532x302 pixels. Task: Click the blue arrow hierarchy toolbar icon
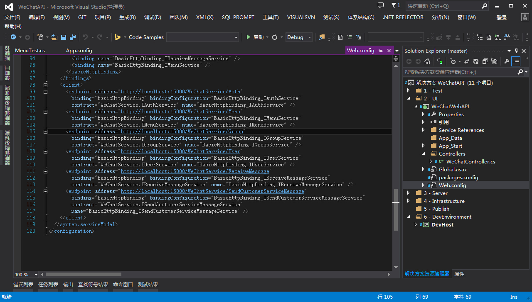click(507, 37)
